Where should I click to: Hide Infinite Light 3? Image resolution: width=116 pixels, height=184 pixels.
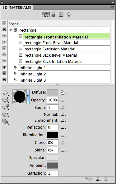(x=4, y=80)
